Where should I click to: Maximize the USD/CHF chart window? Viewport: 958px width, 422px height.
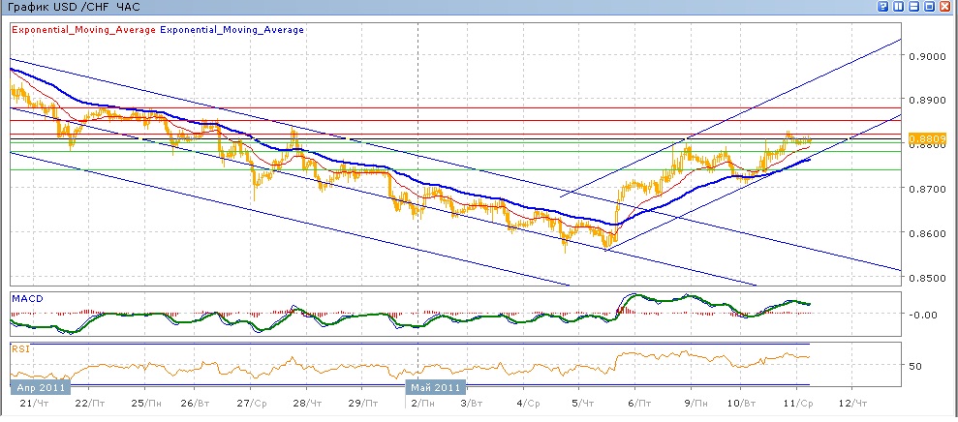tap(929, 7)
